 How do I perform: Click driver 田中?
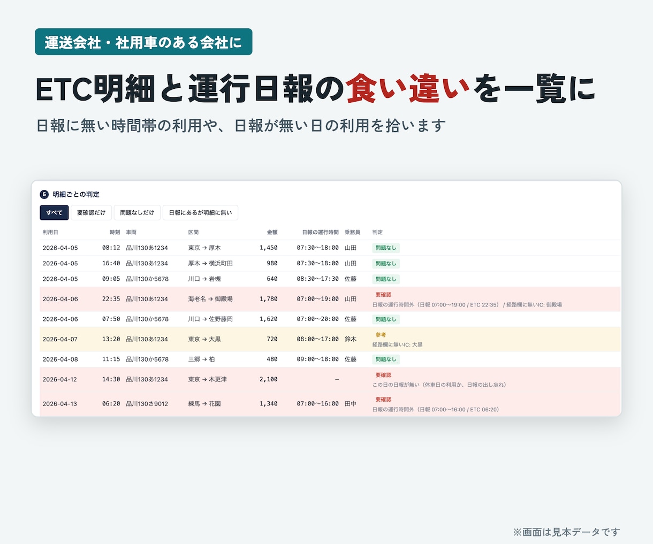351,404
